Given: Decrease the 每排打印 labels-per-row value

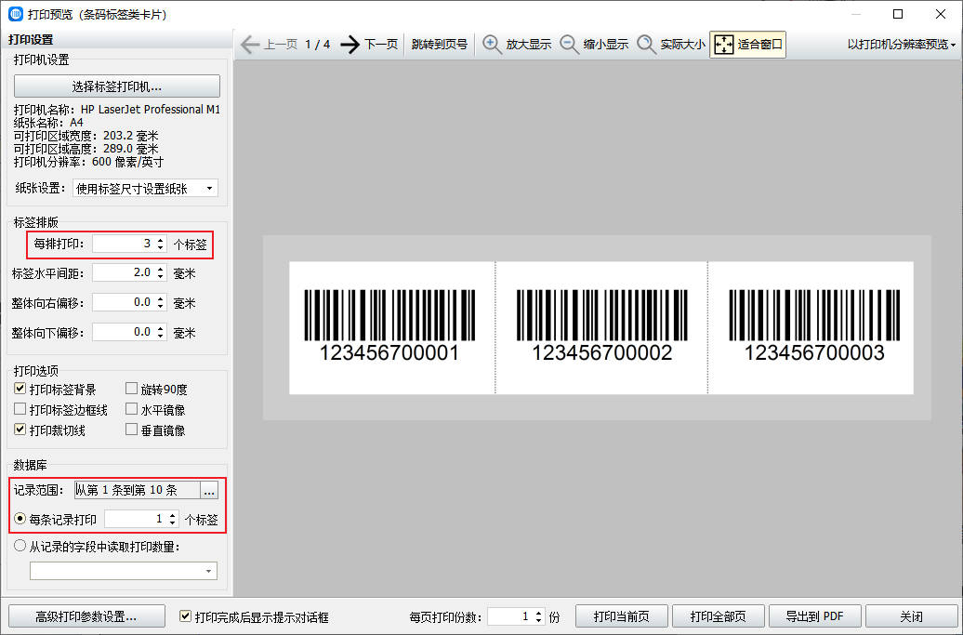Looking at the screenshot, I should point(160,248).
